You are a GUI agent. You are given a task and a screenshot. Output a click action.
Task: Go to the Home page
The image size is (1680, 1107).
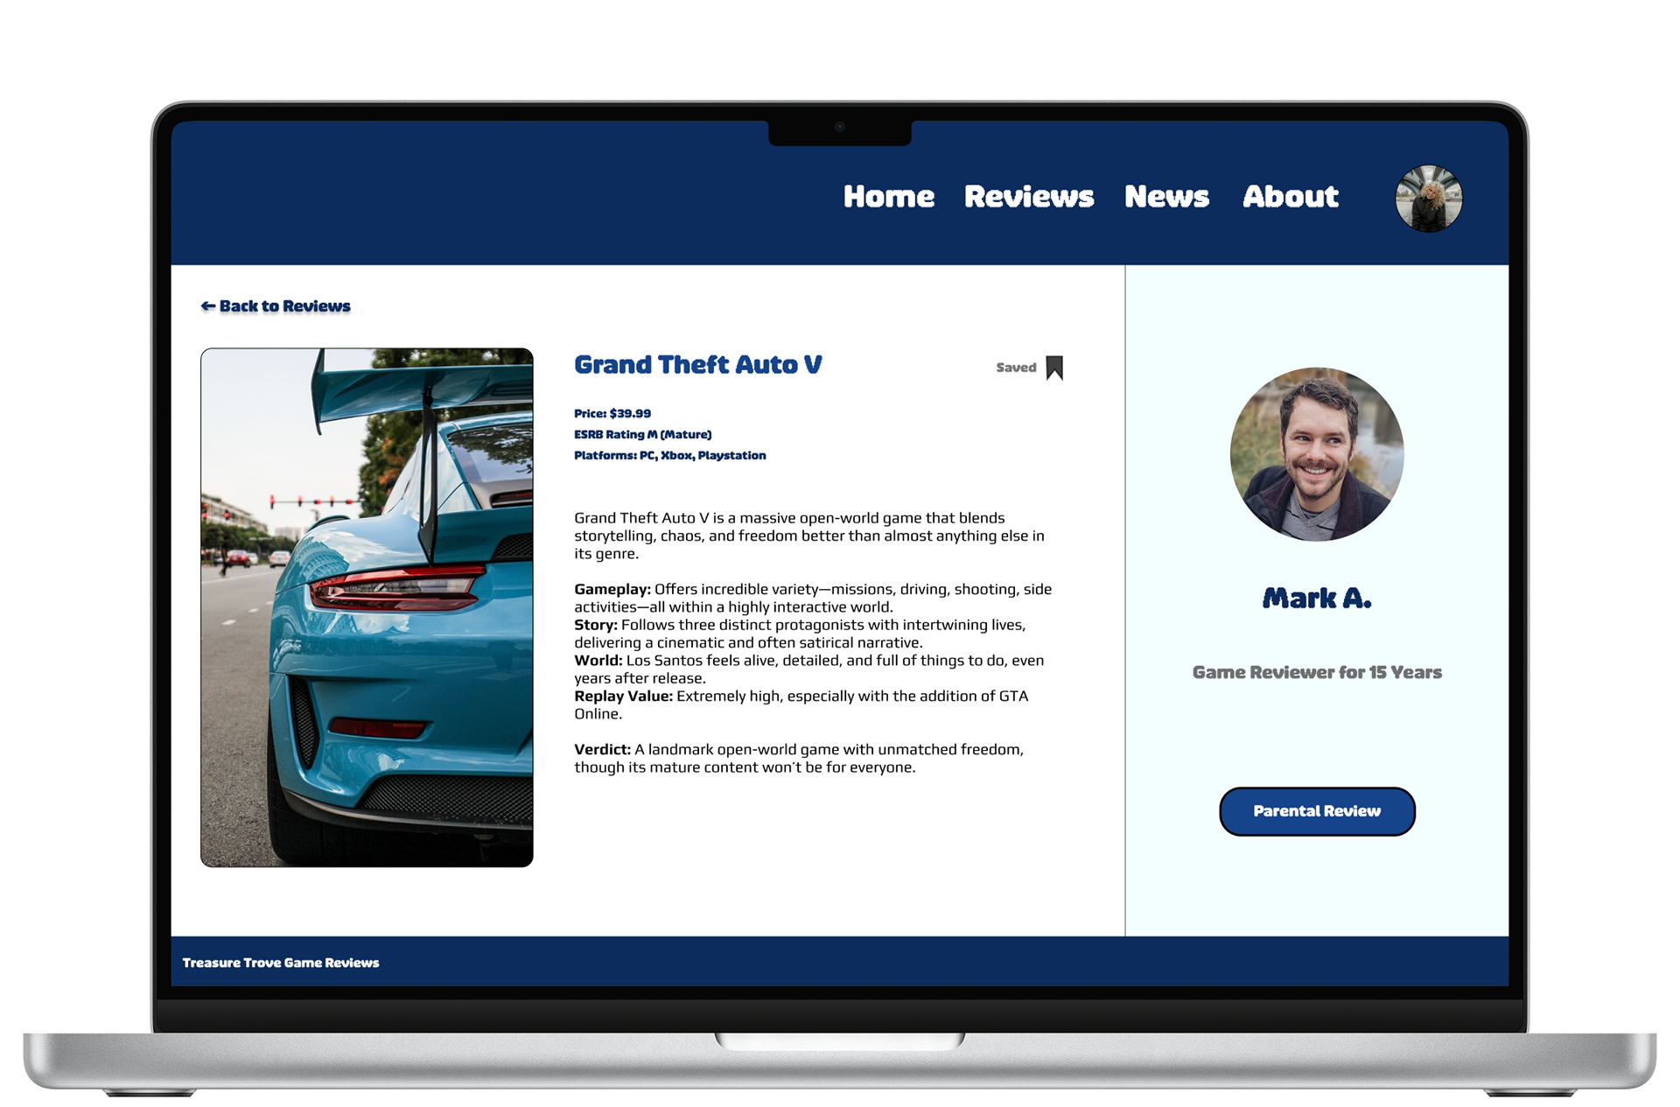[x=888, y=197]
